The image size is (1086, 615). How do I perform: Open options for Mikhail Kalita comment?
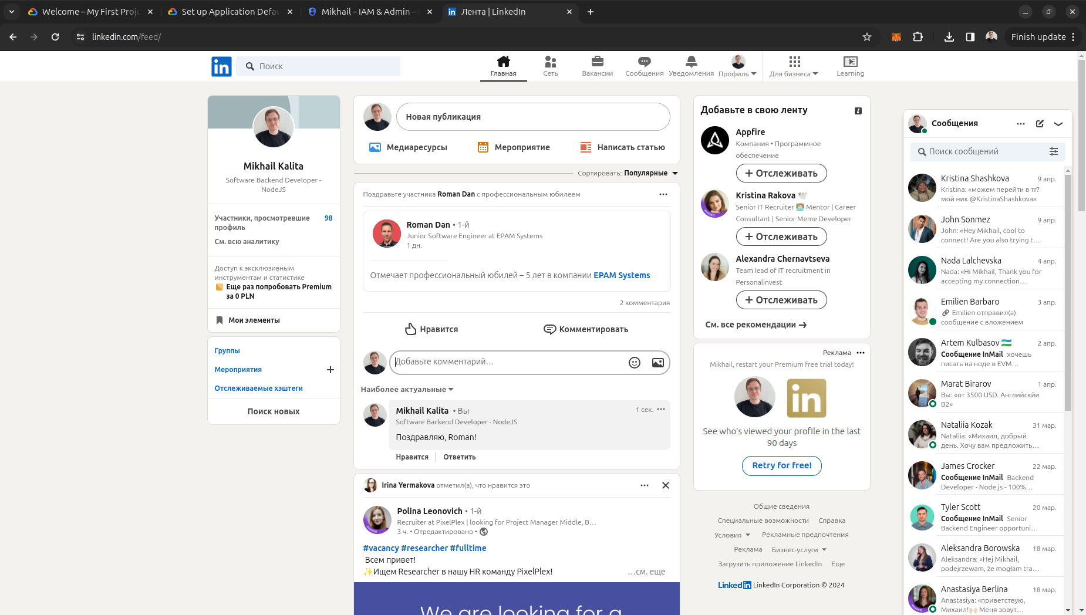tap(661, 410)
